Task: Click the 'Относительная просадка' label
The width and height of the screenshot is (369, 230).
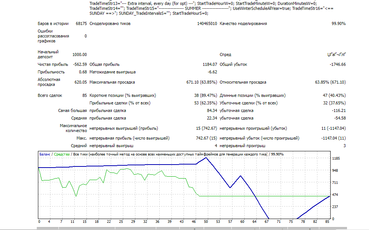Action: pyautogui.click(x=243, y=82)
